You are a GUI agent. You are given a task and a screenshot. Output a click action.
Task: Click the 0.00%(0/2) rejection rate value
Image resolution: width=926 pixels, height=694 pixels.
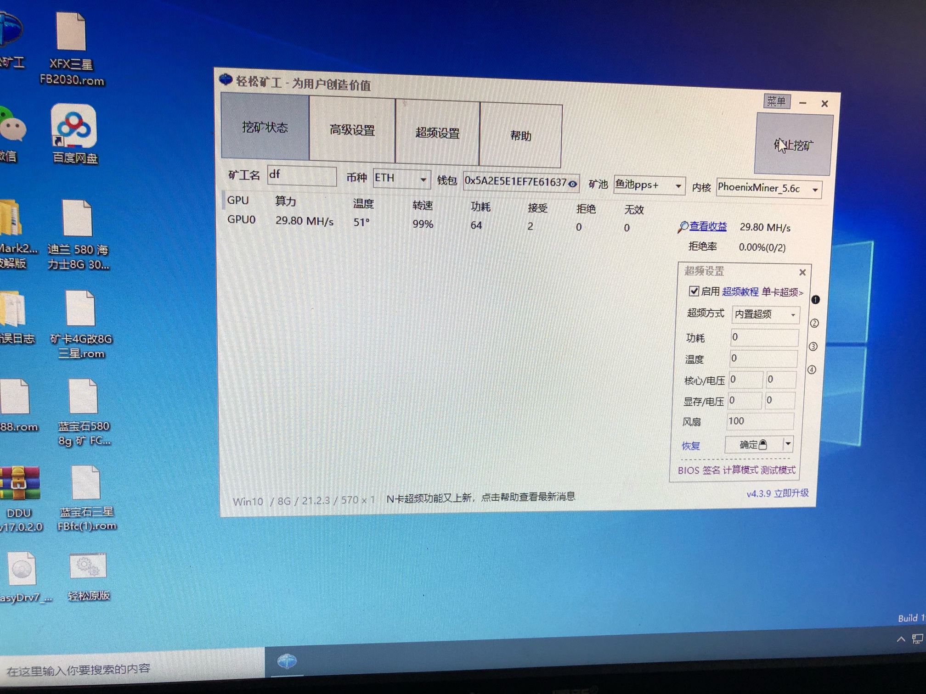pyautogui.click(x=762, y=247)
